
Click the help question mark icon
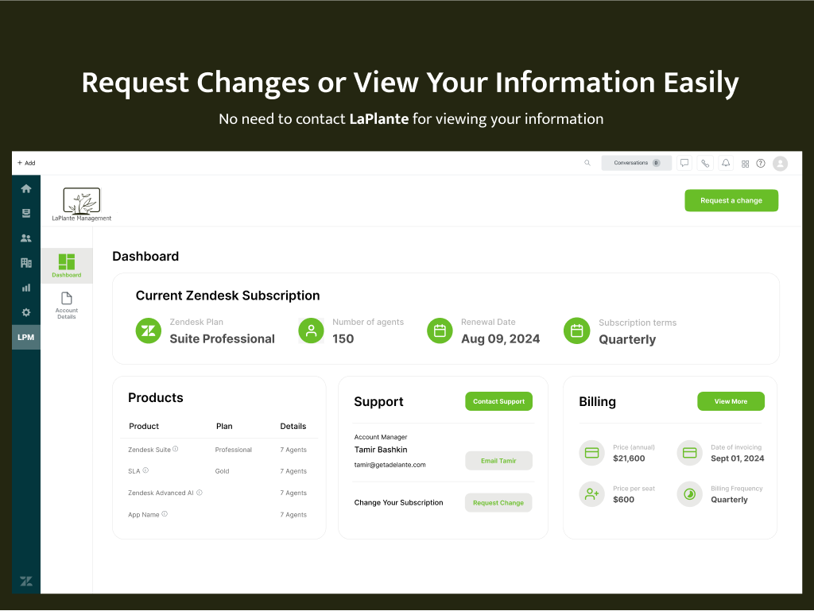pos(761,163)
